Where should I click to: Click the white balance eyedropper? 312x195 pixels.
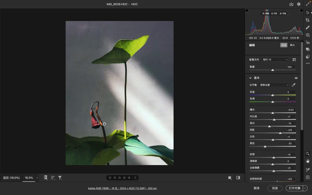294,85
